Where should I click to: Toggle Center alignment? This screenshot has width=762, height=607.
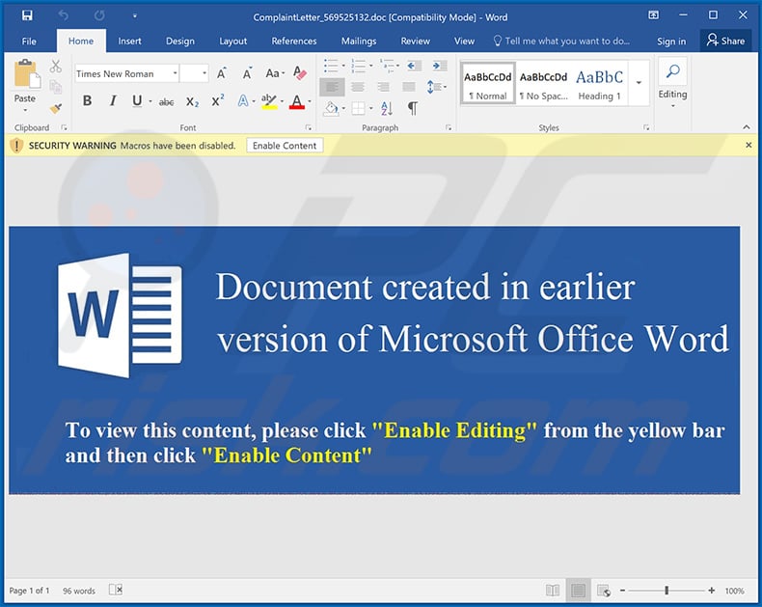[x=358, y=87]
